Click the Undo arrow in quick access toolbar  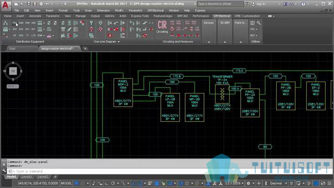point(47,4)
